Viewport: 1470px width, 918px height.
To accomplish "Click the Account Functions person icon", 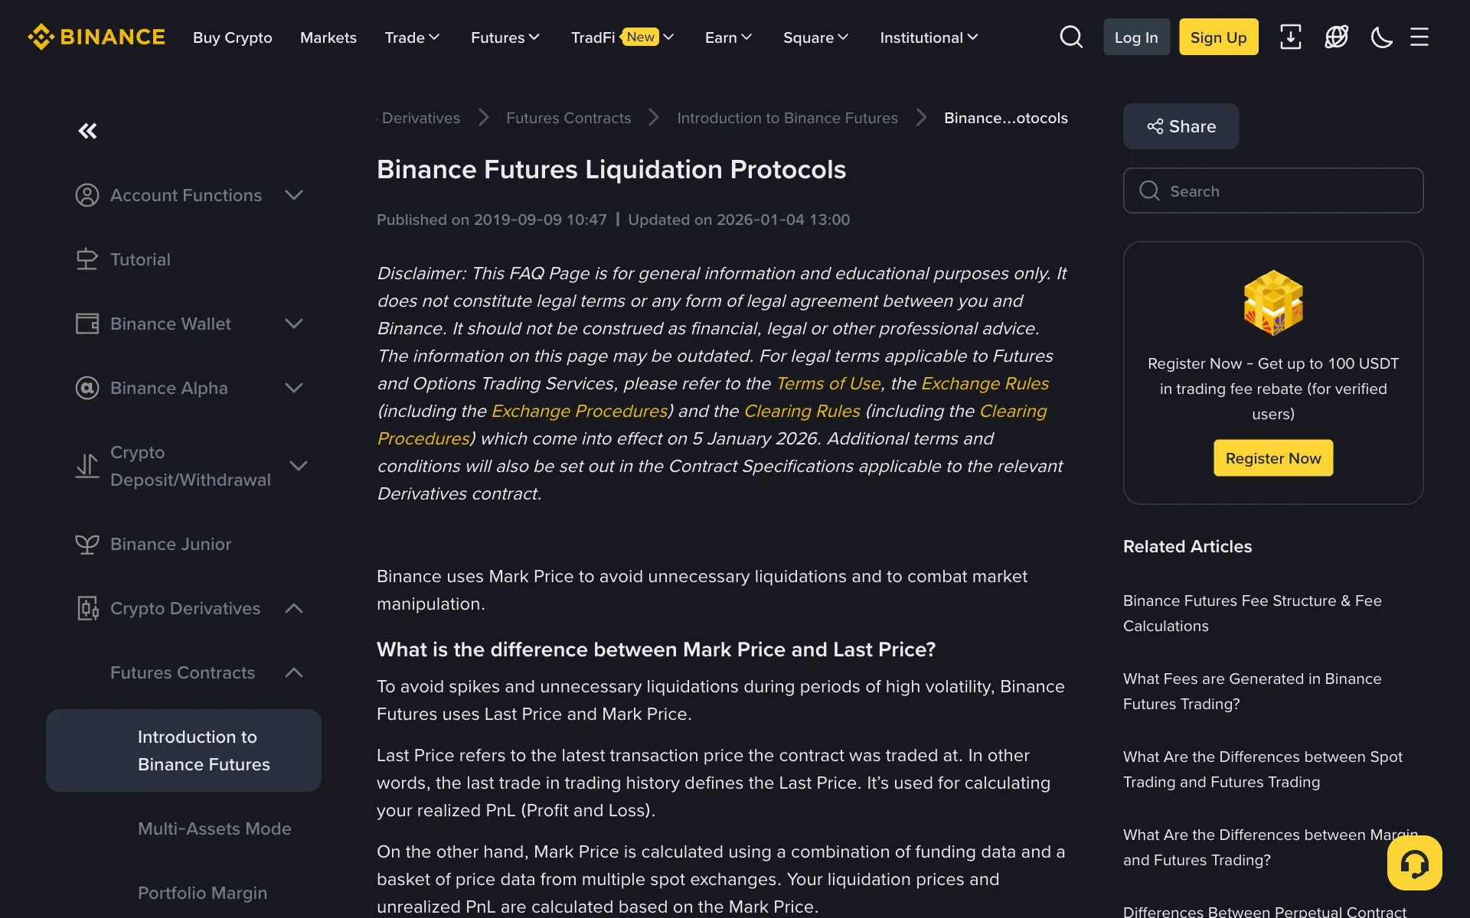I will pyautogui.click(x=87, y=195).
